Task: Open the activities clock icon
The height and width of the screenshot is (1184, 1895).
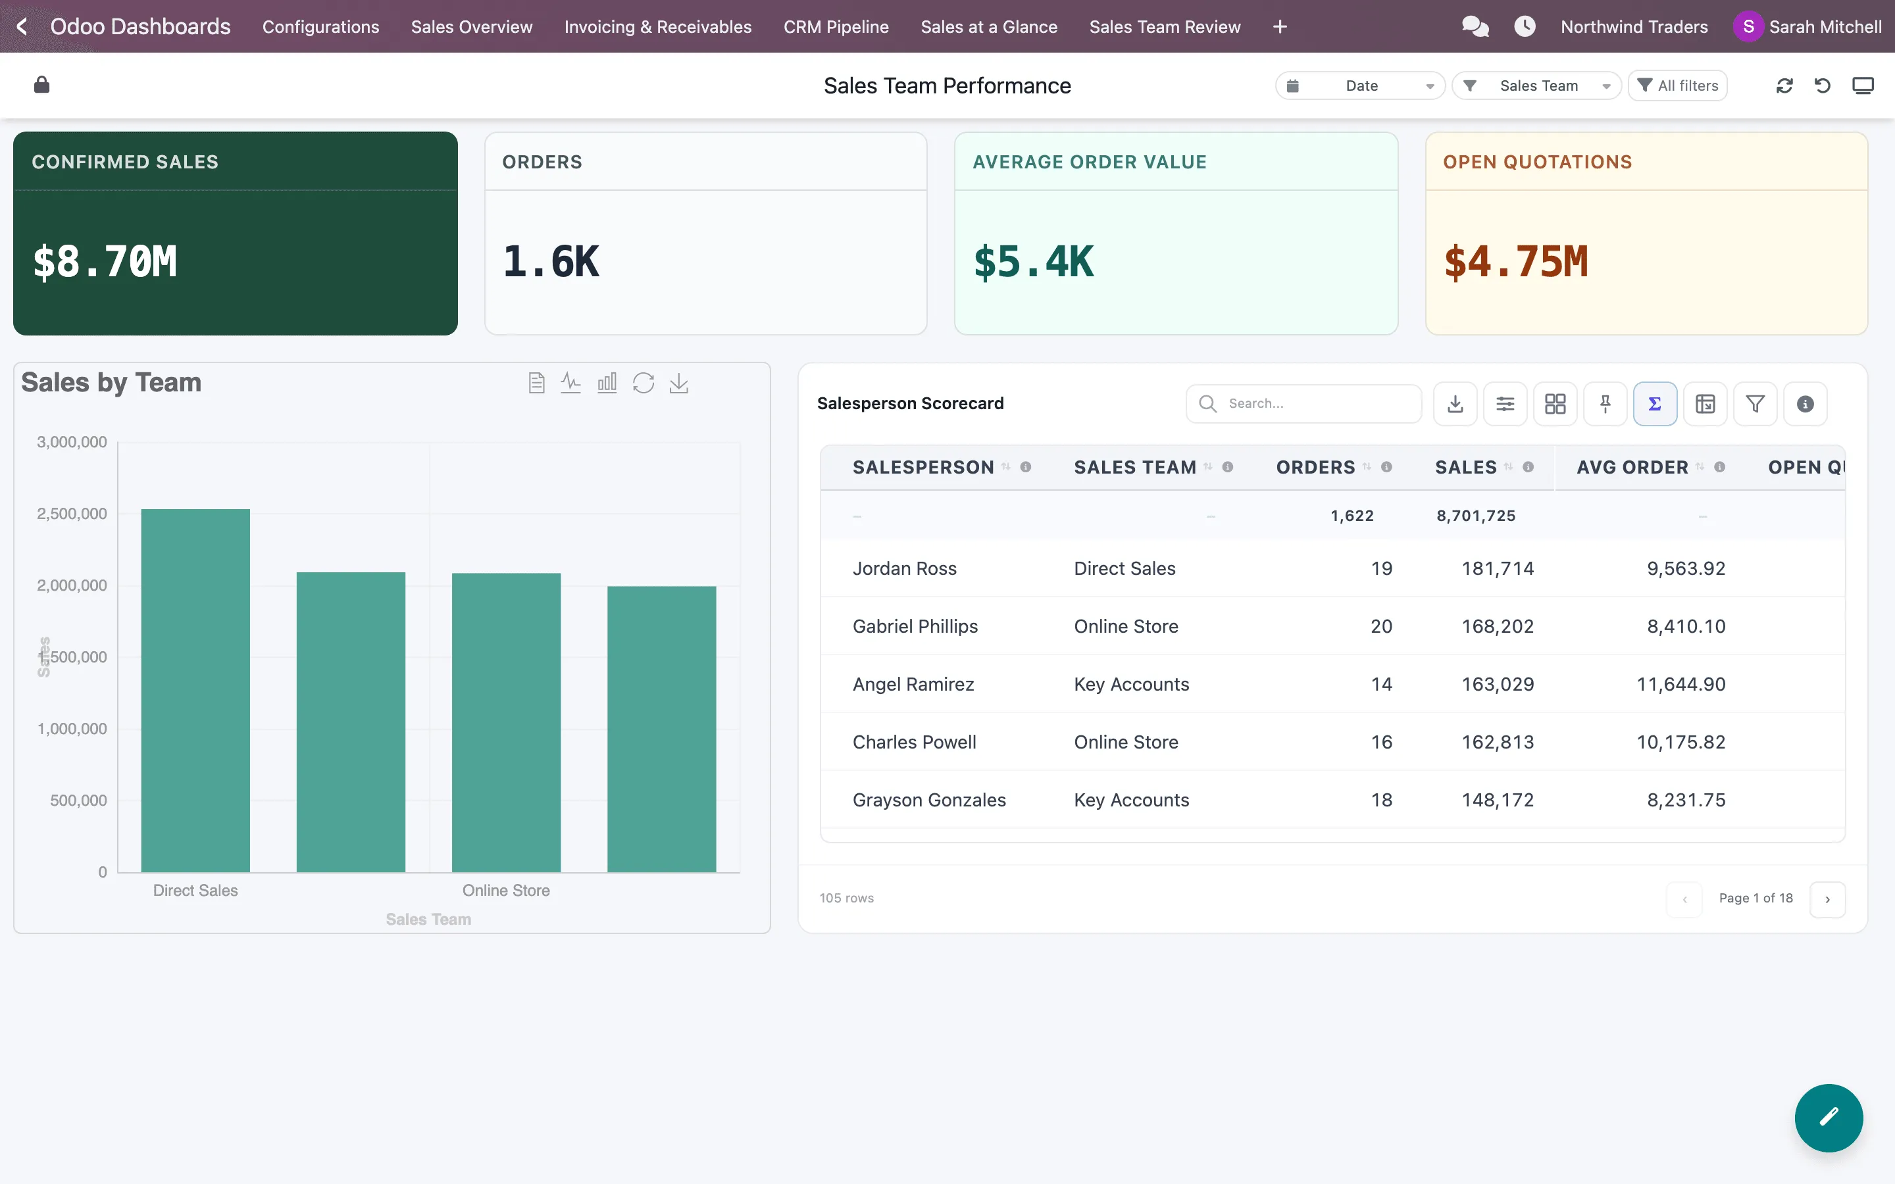Action: tap(1524, 26)
